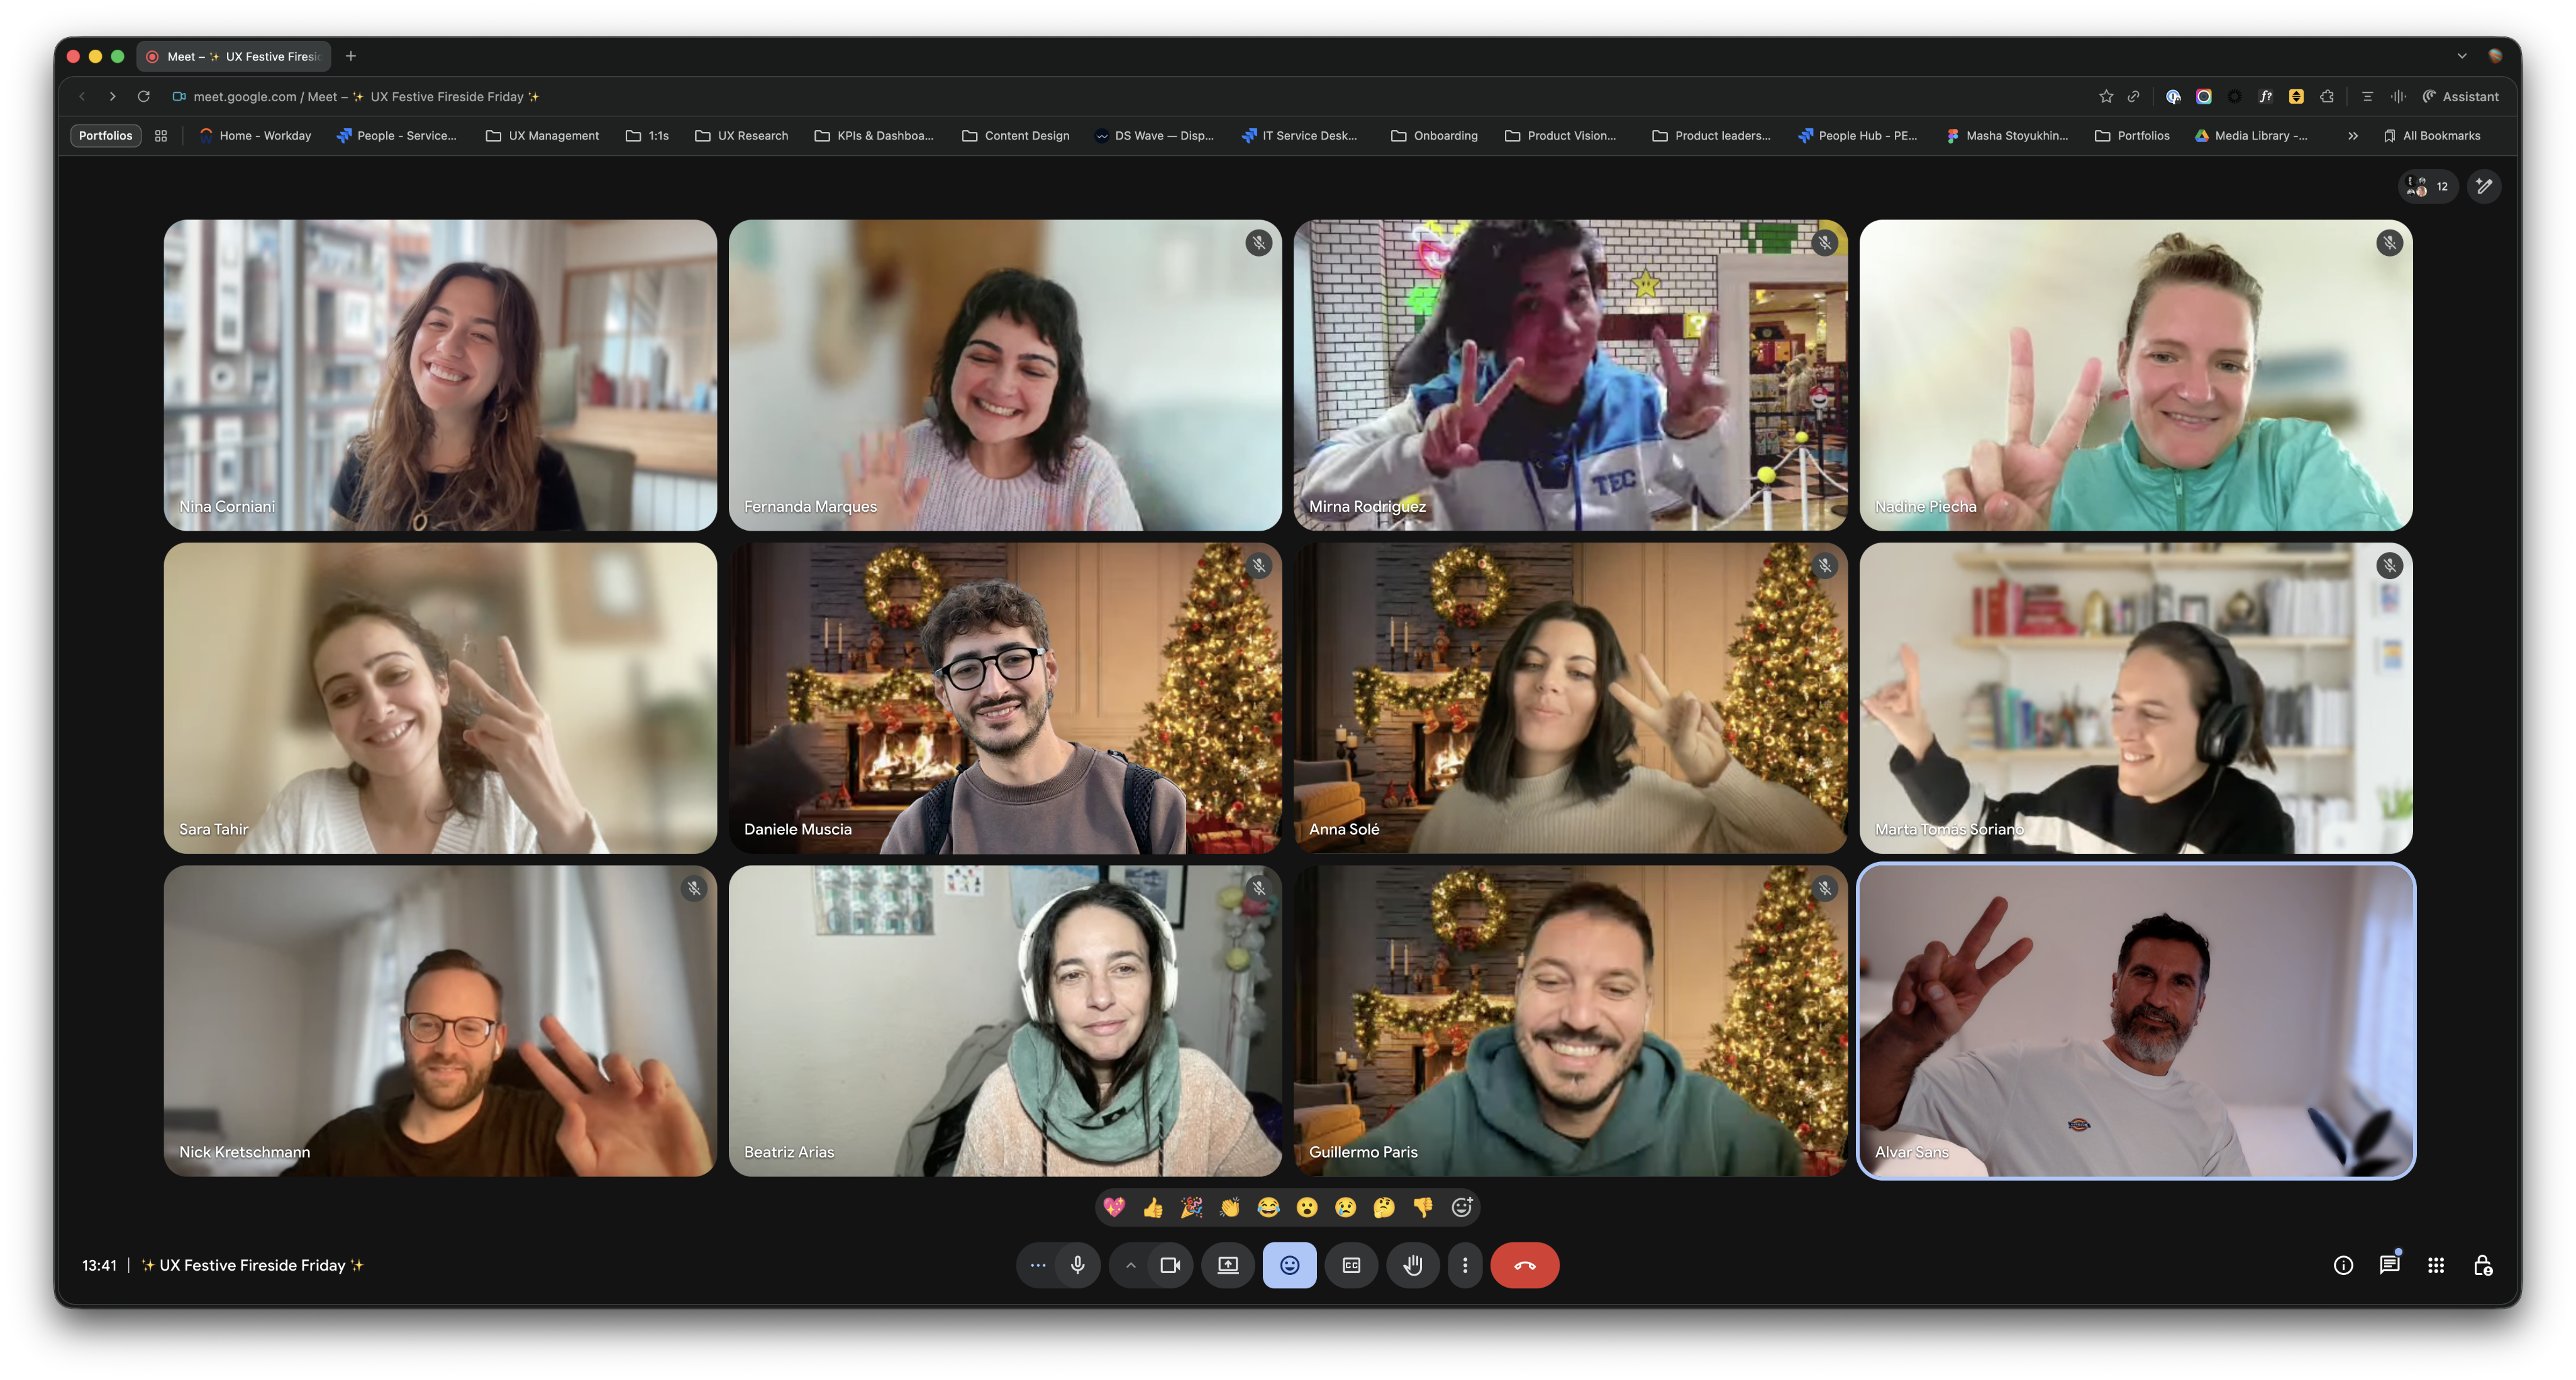Send the thumbs up reaction

1153,1208
